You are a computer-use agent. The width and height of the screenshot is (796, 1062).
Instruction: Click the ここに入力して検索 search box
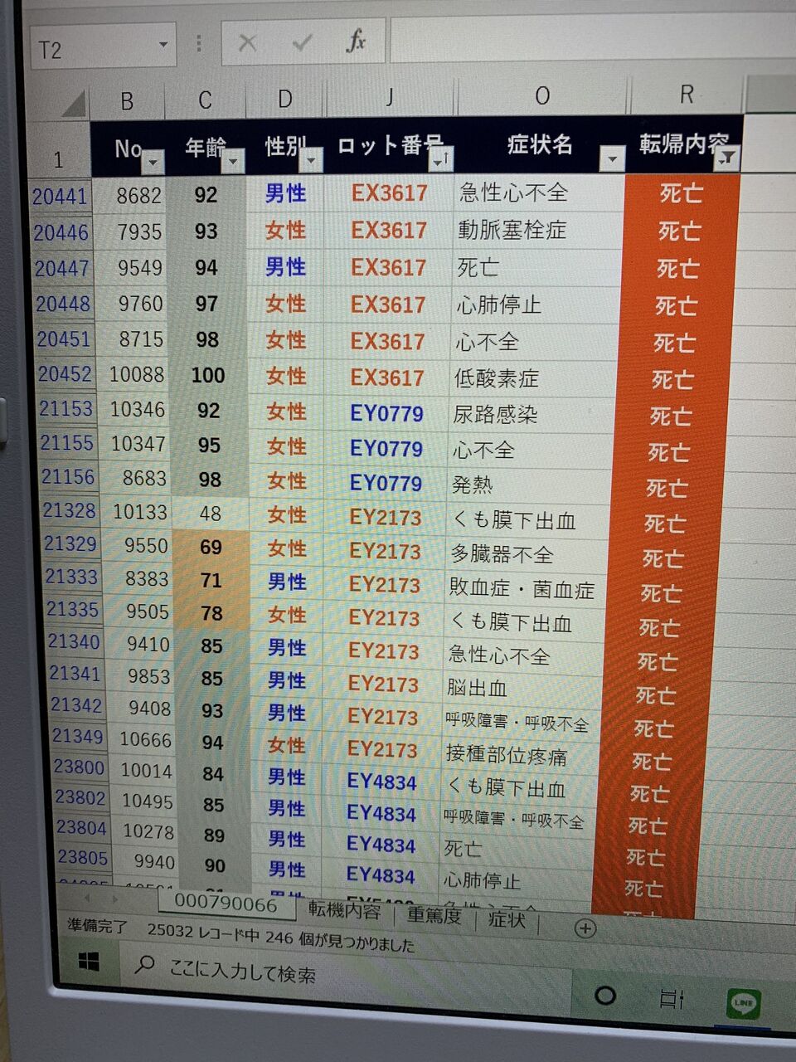point(243,970)
